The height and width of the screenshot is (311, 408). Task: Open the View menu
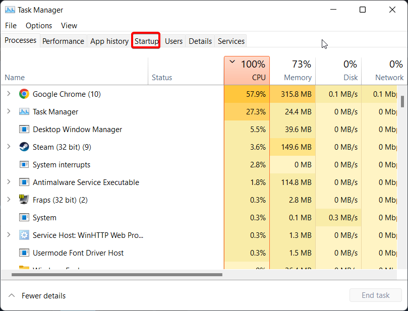(69, 26)
